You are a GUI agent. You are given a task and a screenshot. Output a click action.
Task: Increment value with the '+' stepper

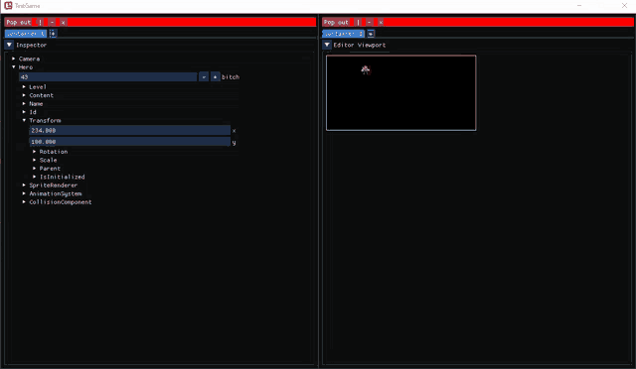pyautogui.click(x=215, y=77)
